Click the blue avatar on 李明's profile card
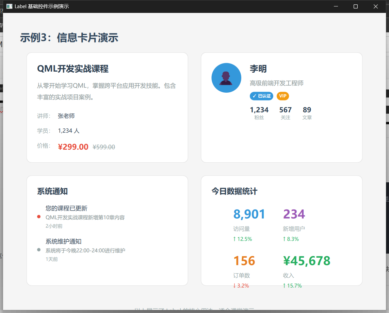389x313 pixels. (226, 78)
